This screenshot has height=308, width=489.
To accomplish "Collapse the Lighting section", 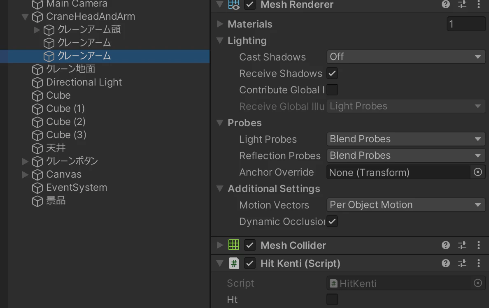I will click(220, 40).
